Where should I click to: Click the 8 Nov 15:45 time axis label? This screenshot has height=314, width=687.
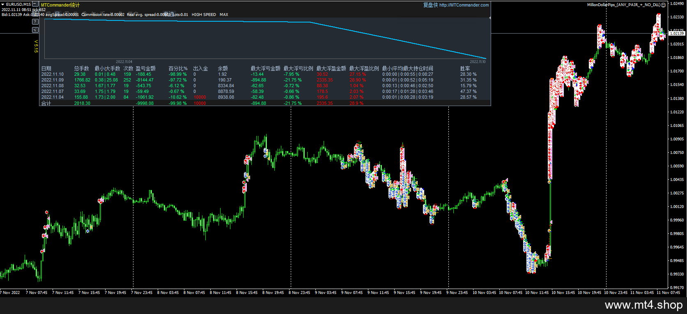[247, 293]
